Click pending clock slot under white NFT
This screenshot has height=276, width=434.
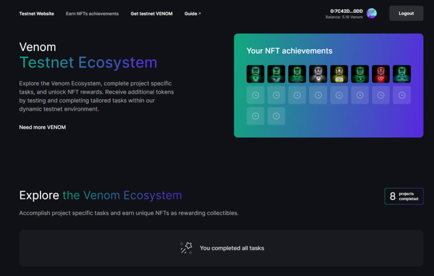(318, 95)
